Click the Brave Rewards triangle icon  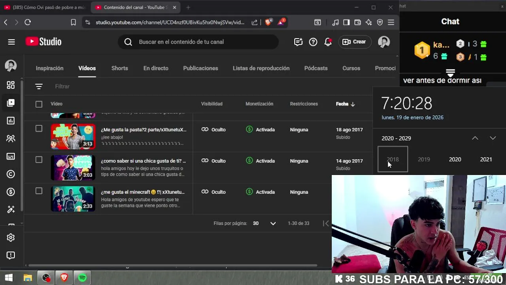pyautogui.click(x=281, y=22)
